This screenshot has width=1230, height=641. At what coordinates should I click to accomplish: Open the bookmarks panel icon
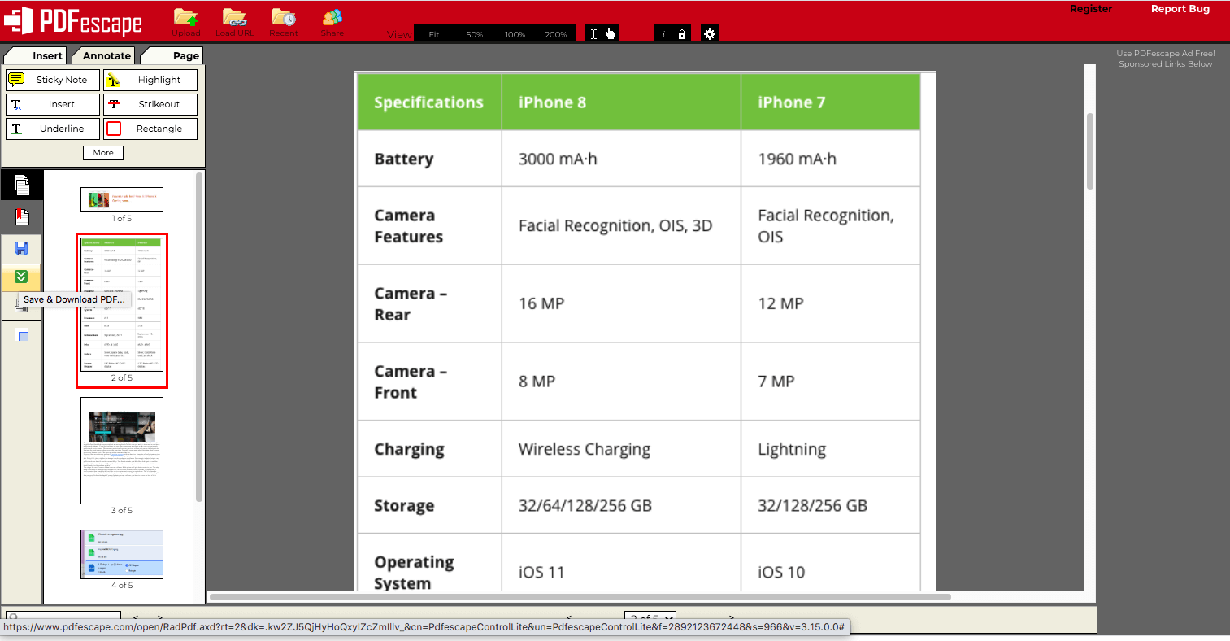[22, 216]
